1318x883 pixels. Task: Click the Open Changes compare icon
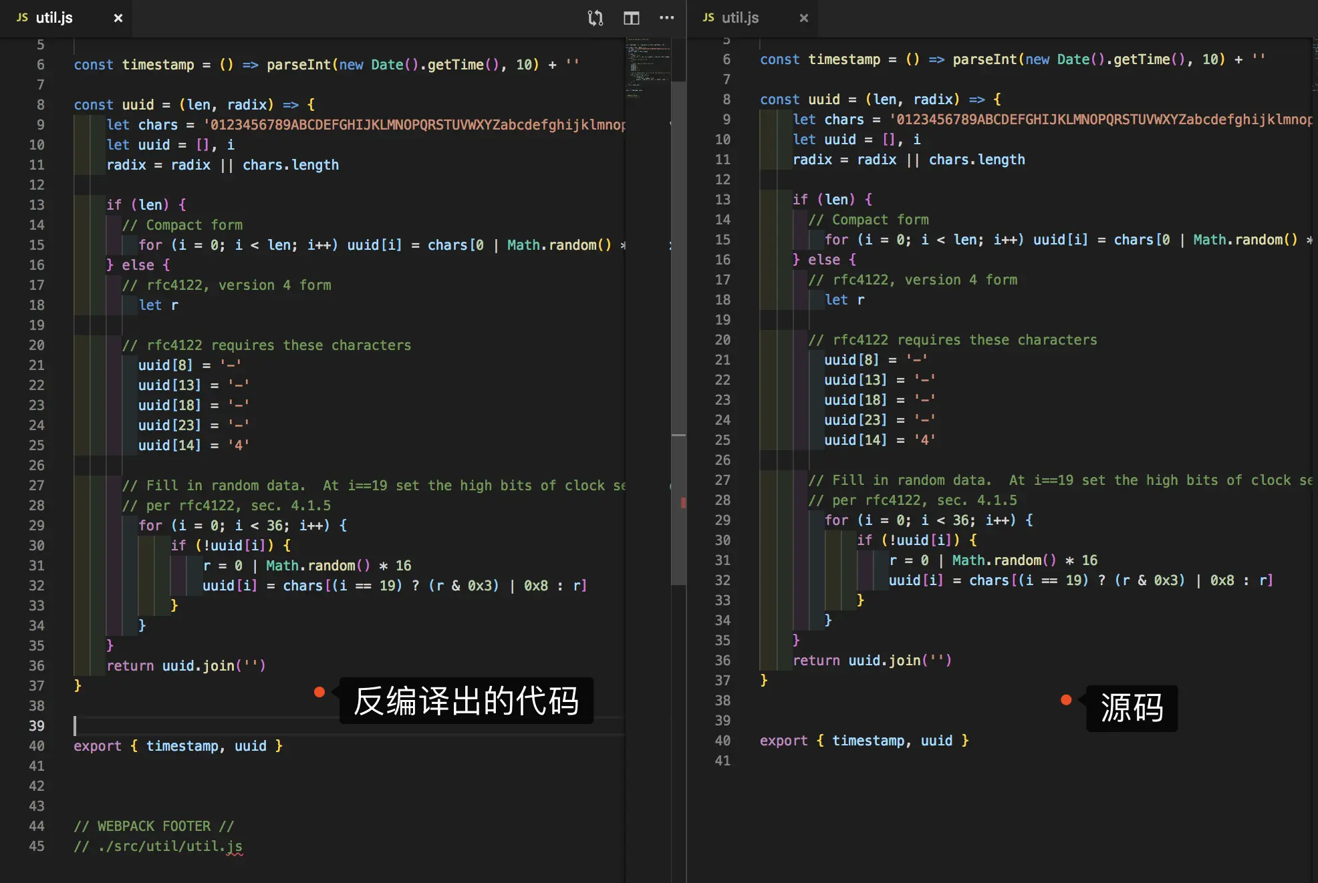tap(595, 18)
